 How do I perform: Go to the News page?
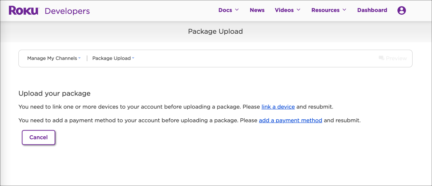point(257,10)
